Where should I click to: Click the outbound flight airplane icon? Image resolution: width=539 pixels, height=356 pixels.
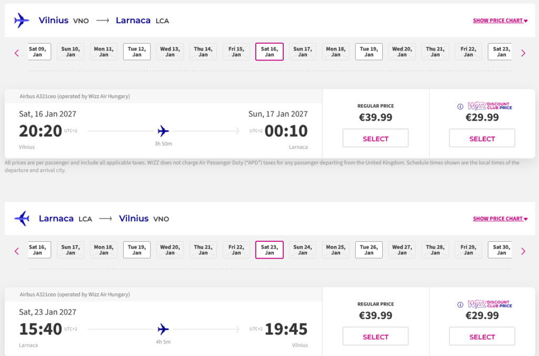[22, 21]
